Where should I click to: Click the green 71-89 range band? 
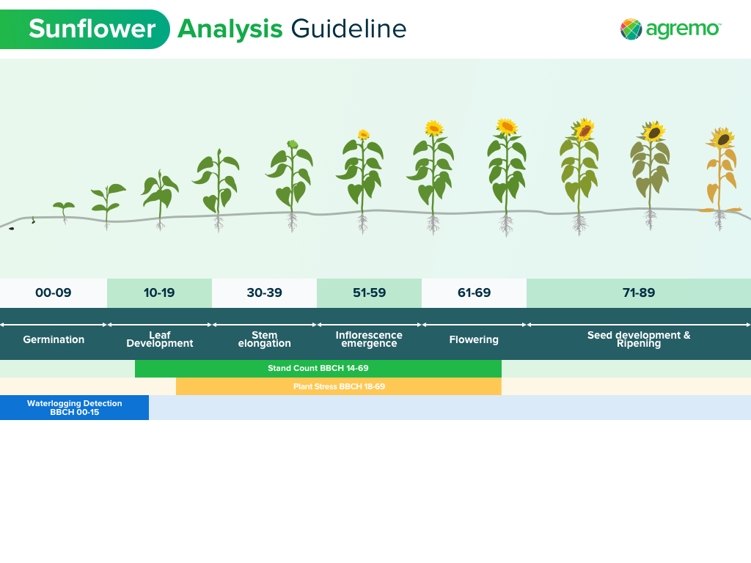(x=638, y=292)
